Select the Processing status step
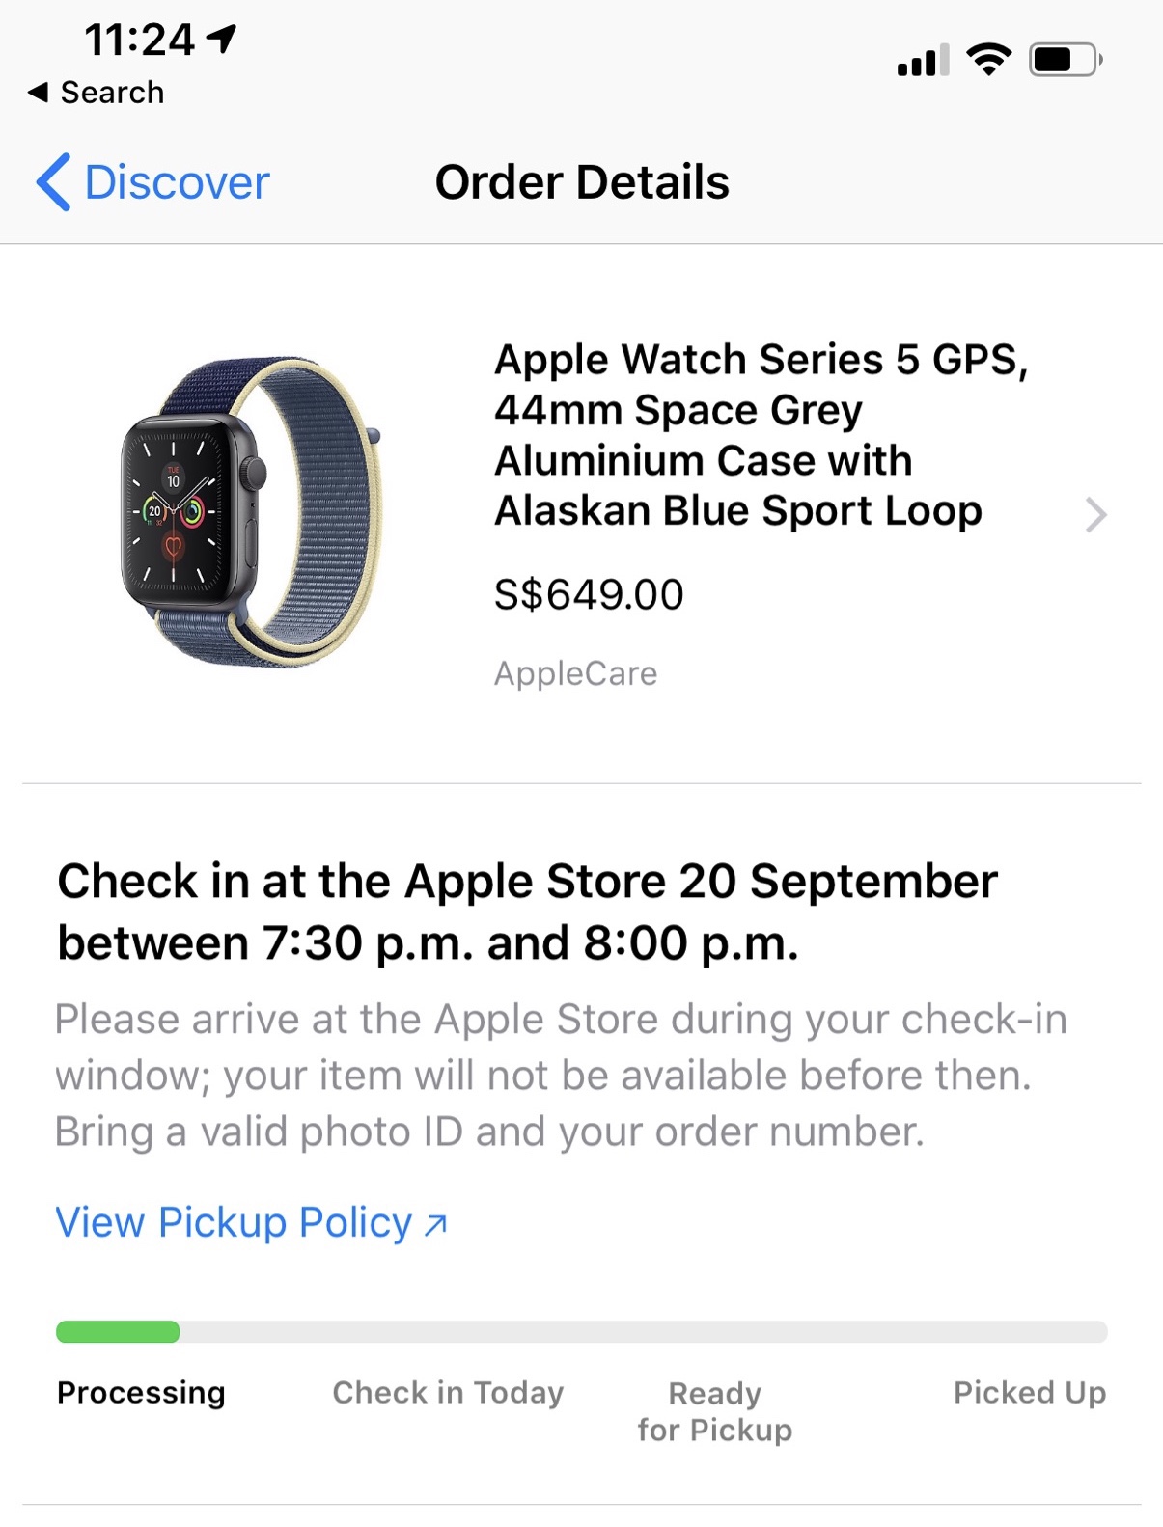1163x1527 pixels. tap(141, 1393)
